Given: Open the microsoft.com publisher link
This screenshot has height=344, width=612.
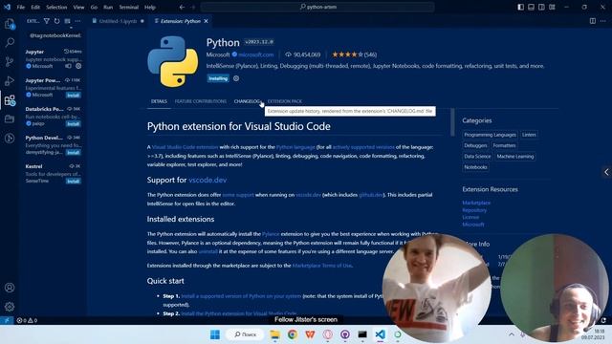Looking at the screenshot, I should [x=255, y=54].
